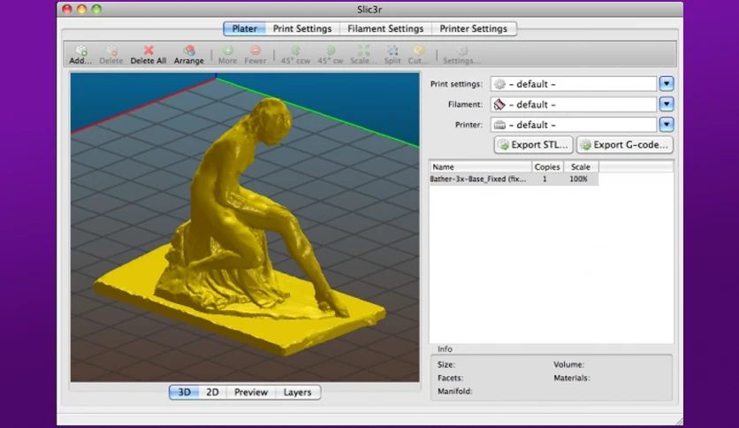Open the Printer dropdown arrow
739x428 pixels.
pos(667,125)
